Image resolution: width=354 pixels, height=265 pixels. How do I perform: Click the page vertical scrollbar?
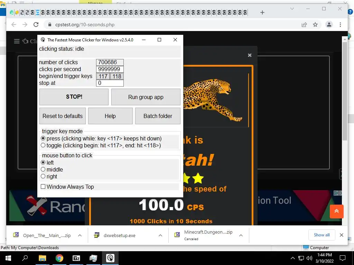[x=345, y=91]
